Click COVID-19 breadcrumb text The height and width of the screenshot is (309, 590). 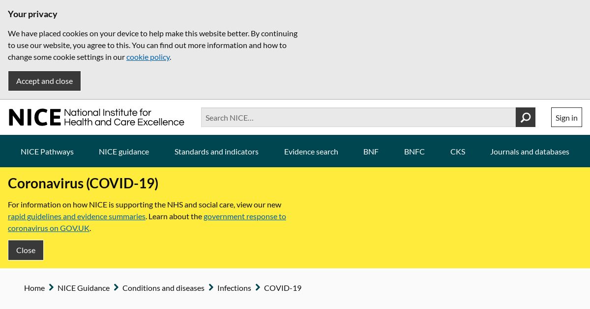[x=283, y=288]
